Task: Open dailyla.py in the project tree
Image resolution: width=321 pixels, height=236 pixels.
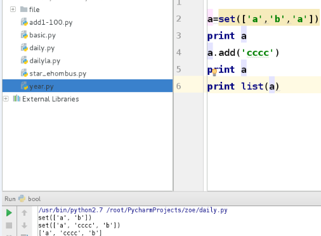Action: pos(45,61)
